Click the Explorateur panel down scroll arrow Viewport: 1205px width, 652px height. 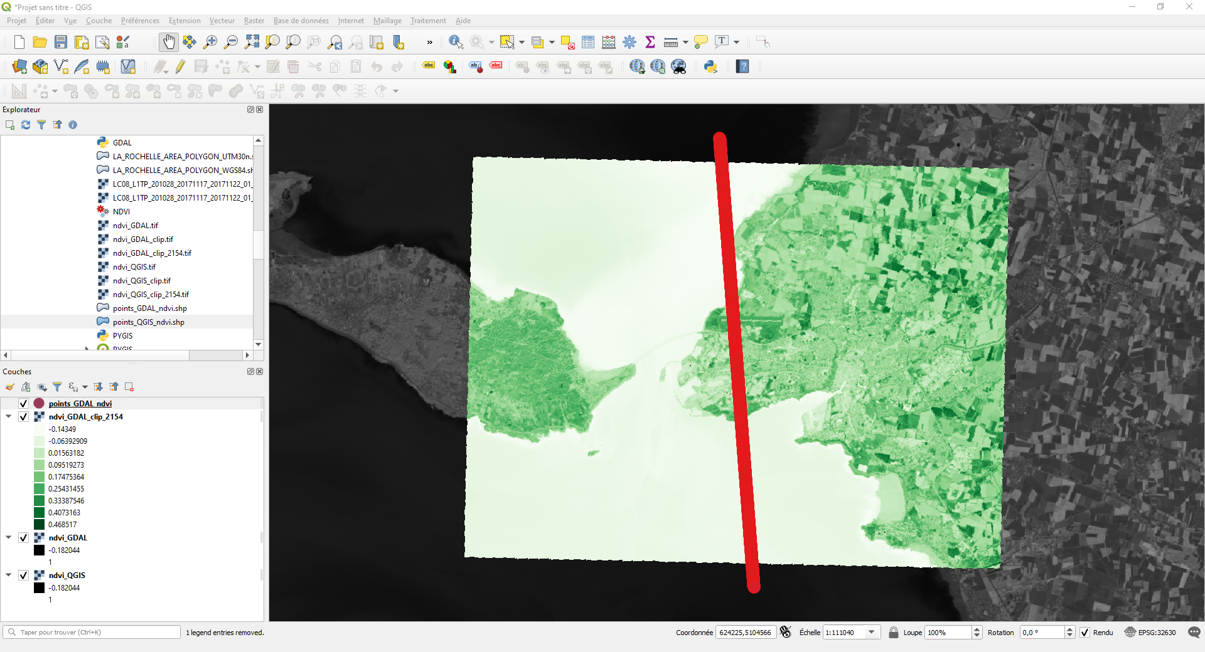click(x=258, y=344)
